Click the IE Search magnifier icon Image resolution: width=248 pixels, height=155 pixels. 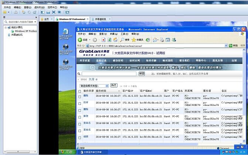coord(122,40)
